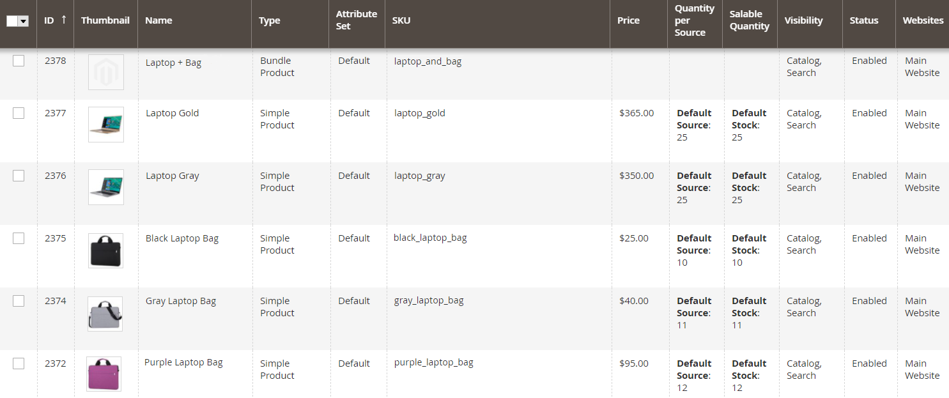Click the ID column sort arrow
949x398 pixels.
click(63, 20)
